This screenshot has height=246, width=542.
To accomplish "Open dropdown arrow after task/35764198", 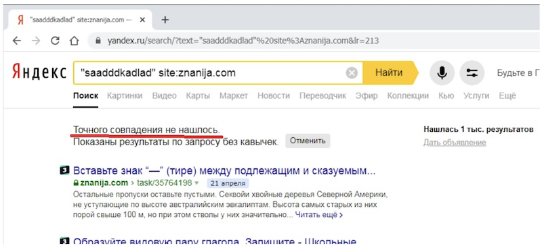I will click(x=196, y=183).
